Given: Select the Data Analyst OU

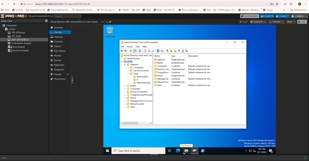Looking at the screenshot, I should point(142,77).
